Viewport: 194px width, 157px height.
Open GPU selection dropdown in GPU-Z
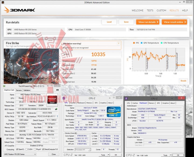pos(20,154)
